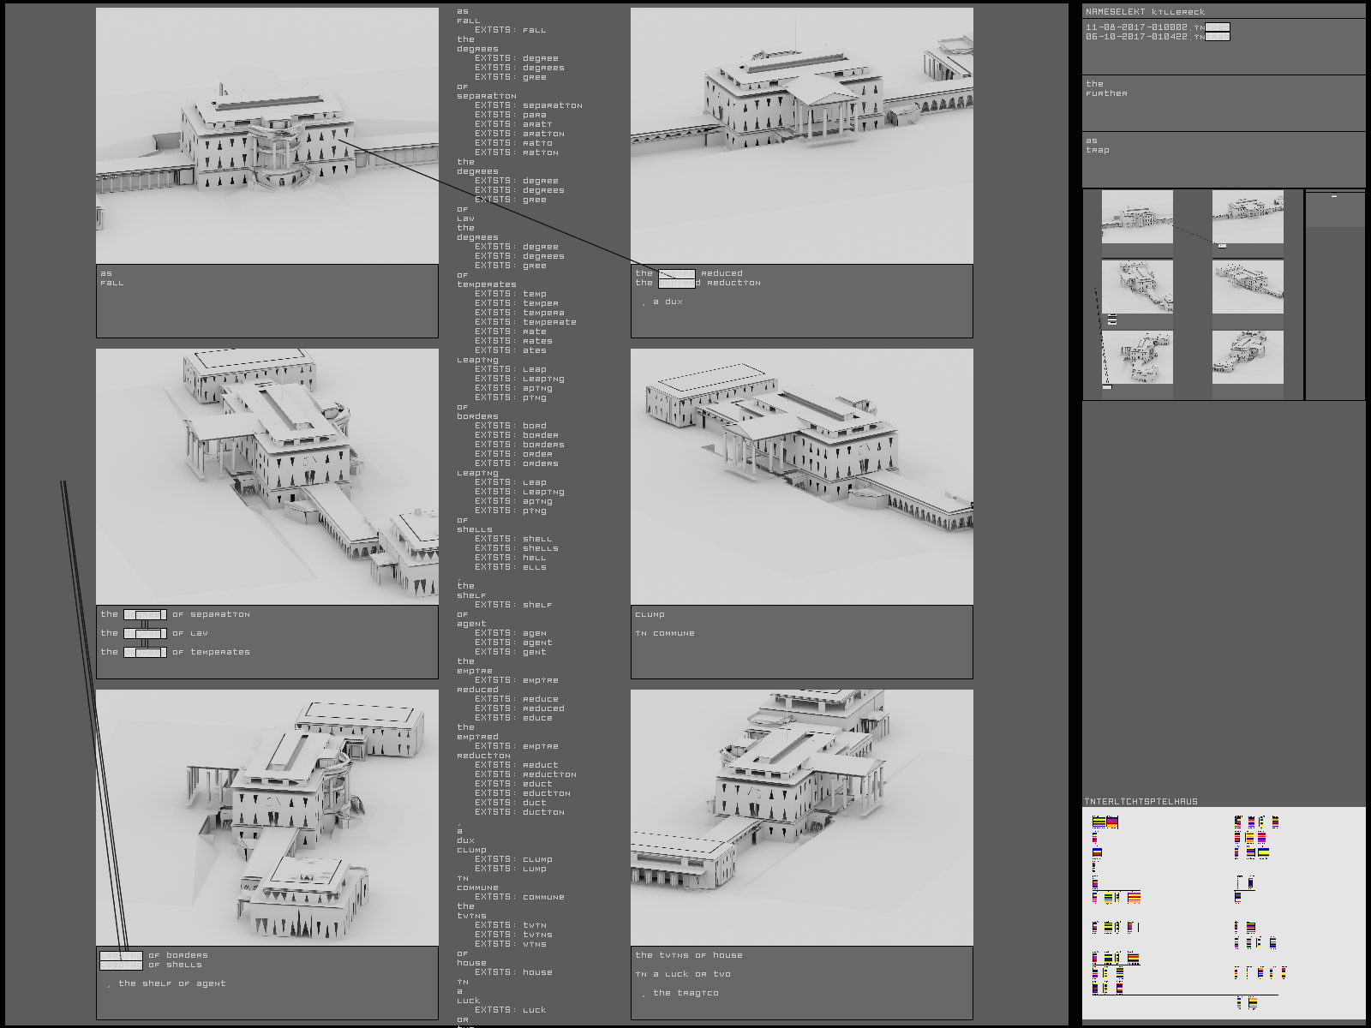Select the "EXISTS: separation" entry in the word list
Image resolution: width=1371 pixels, height=1028 pixels.
click(x=529, y=105)
